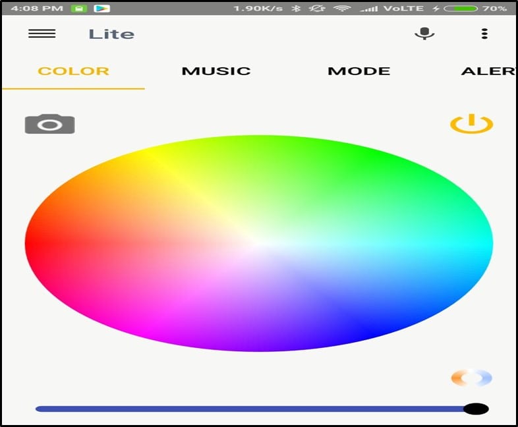
Task: Switch to the MODE tab
Action: (x=359, y=71)
